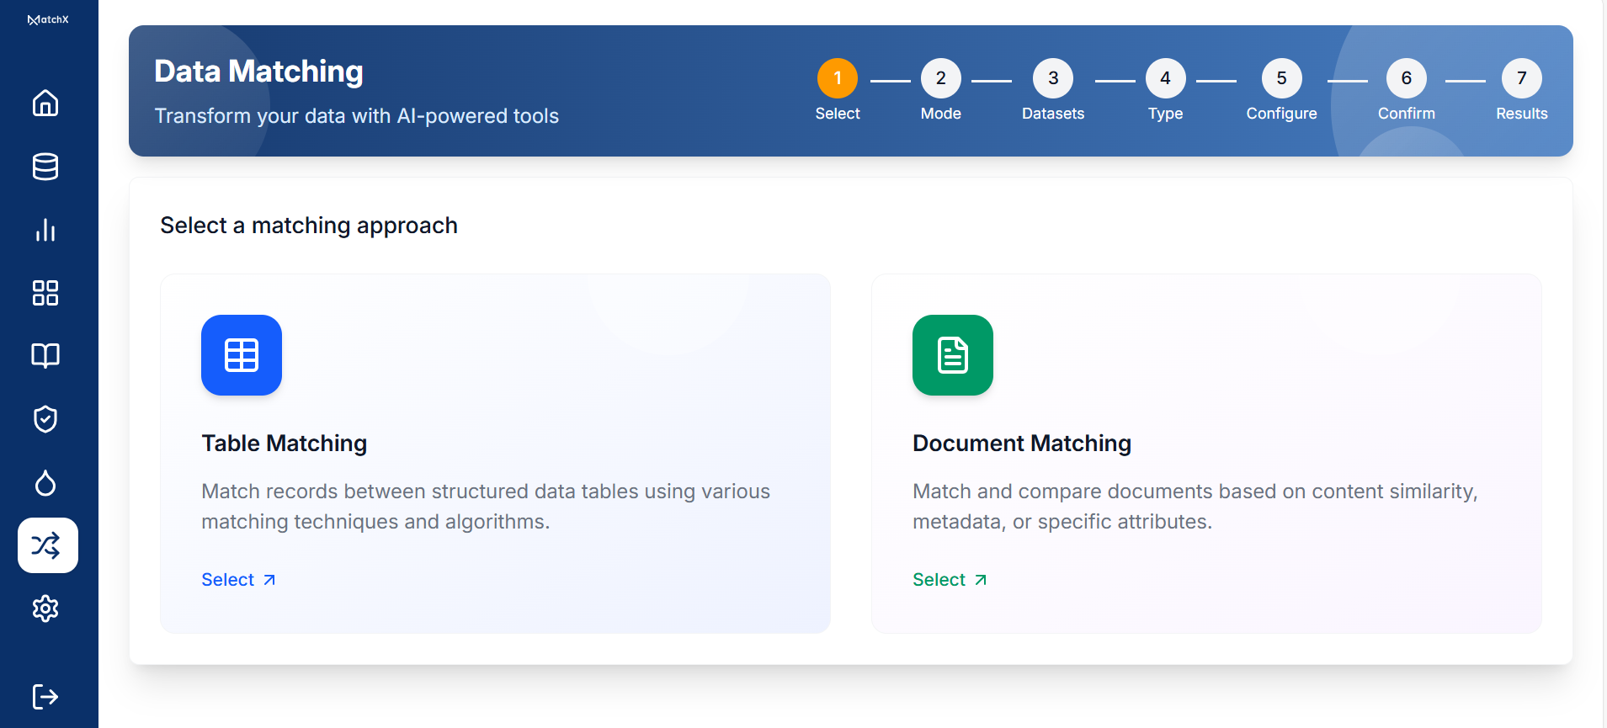The width and height of the screenshot is (1607, 728).
Task: Open the shuffle data matching icon
Action: 48,545
